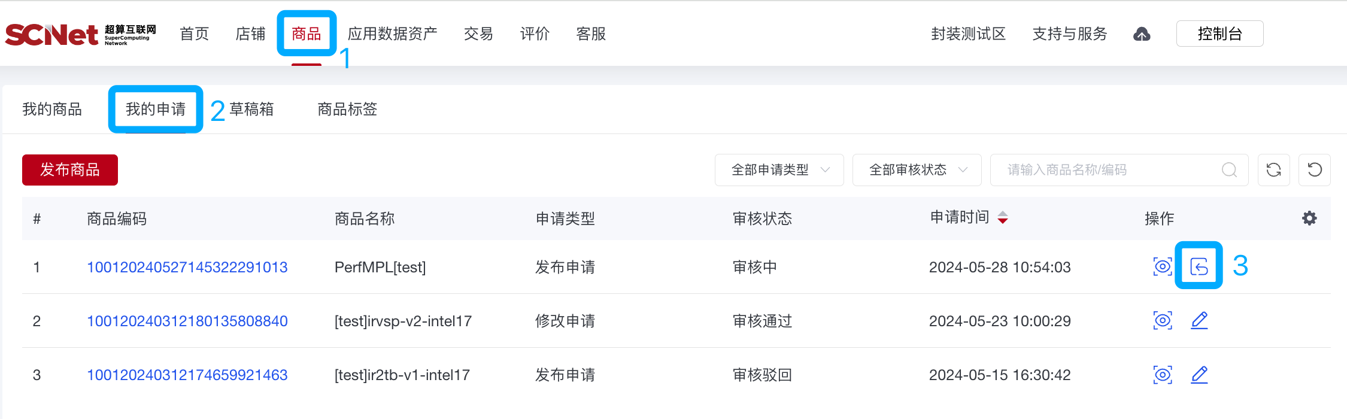1347x419 pixels.
Task: Withdraw the PerfMPL[test] pending application
Action: point(1198,267)
